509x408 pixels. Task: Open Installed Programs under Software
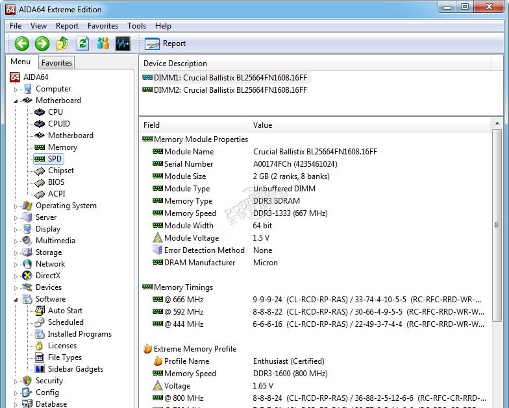coord(79,334)
